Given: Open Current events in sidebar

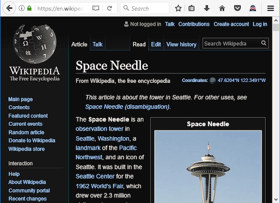Looking at the screenshot, I should [x=25, y=124].
